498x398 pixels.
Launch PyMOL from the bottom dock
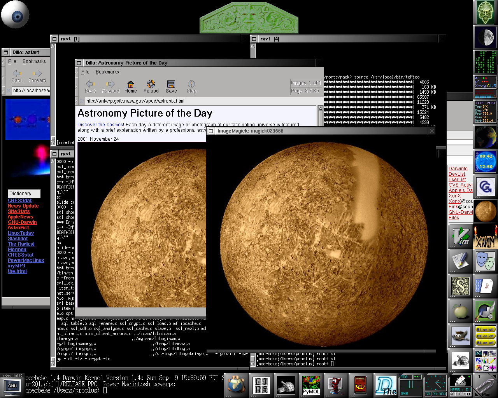[x=311, y=386]
